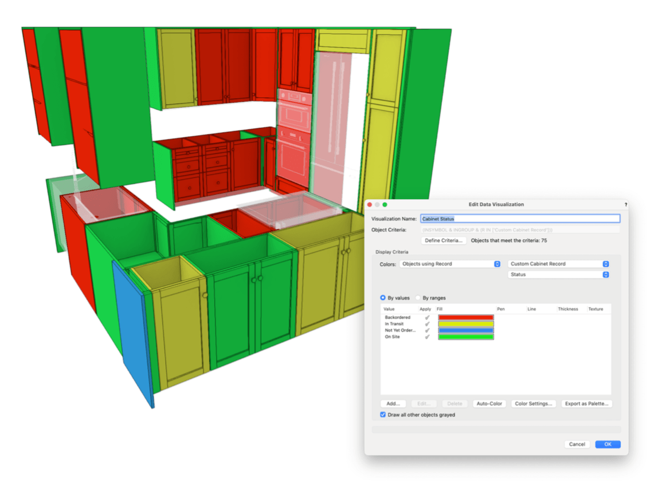Open the Objects using Record dropdown
The height and width of the screenshot is (491, 662).
click(451, 264)
